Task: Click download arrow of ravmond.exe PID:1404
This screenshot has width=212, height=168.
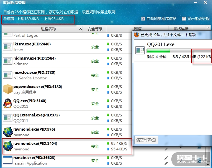Action: (x=108, y=144)
